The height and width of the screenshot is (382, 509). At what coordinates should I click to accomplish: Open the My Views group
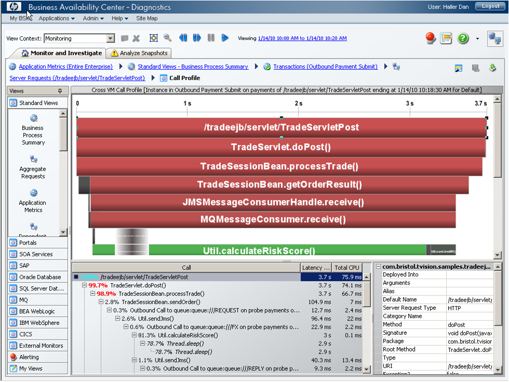(x=37, y=368)
